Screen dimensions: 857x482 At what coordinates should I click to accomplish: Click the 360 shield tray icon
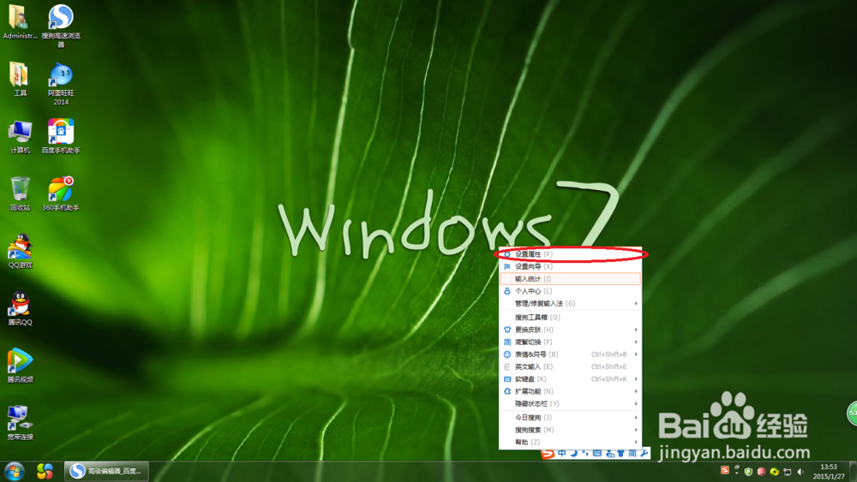pyautogui.click(x=748, y=472)
